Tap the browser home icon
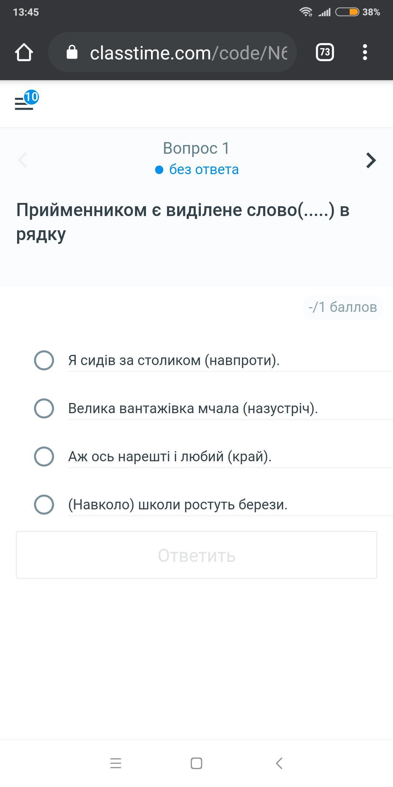 (24, 52)
